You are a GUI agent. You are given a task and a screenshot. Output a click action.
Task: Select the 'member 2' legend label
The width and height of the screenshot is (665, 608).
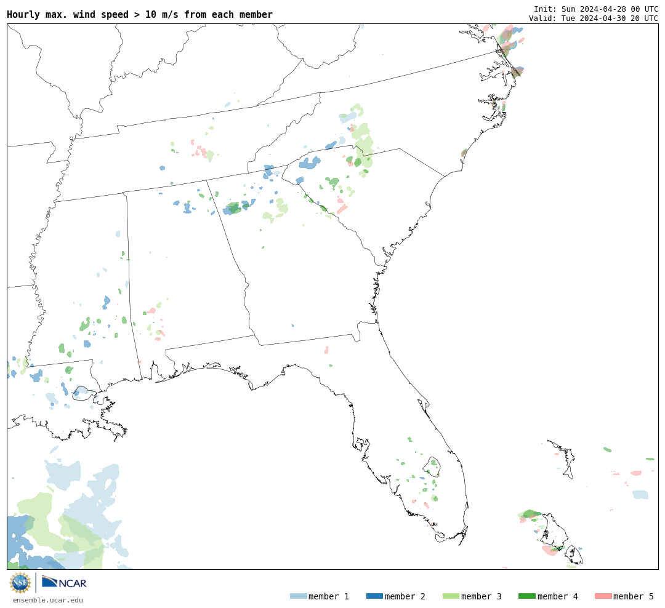pos(405,596)
